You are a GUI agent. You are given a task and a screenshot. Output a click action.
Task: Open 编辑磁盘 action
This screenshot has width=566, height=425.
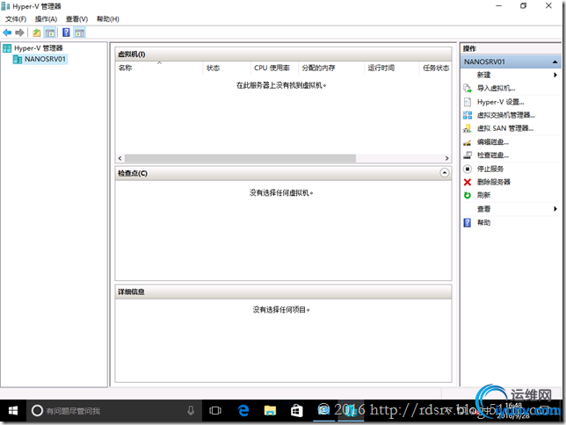tap(493, 141)
